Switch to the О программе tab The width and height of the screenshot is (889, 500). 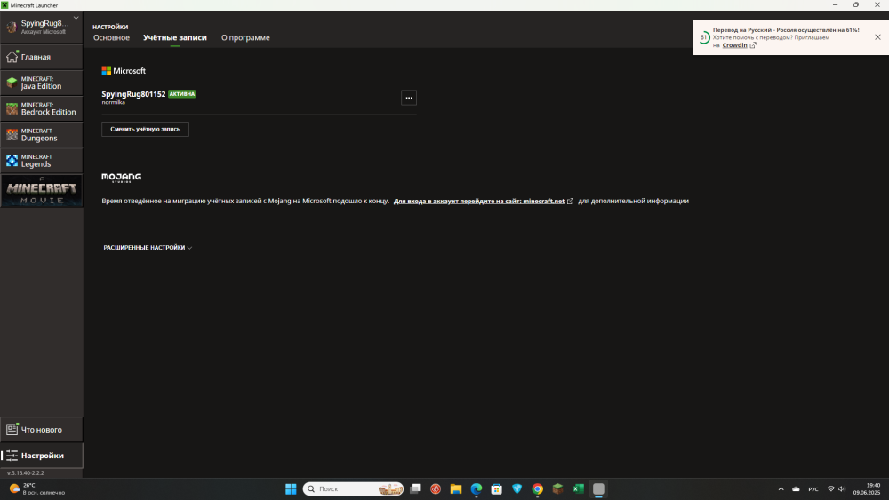coord(245,38)
